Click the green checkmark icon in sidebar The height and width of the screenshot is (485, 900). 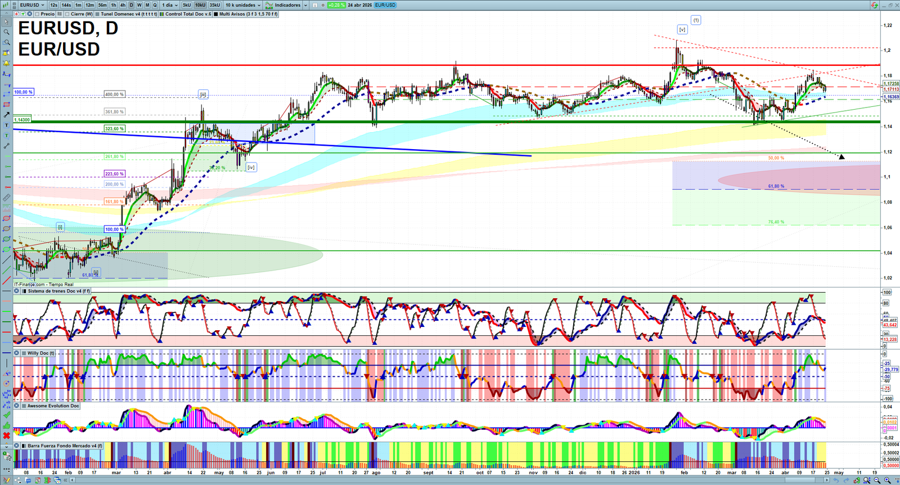pos(6,415)
